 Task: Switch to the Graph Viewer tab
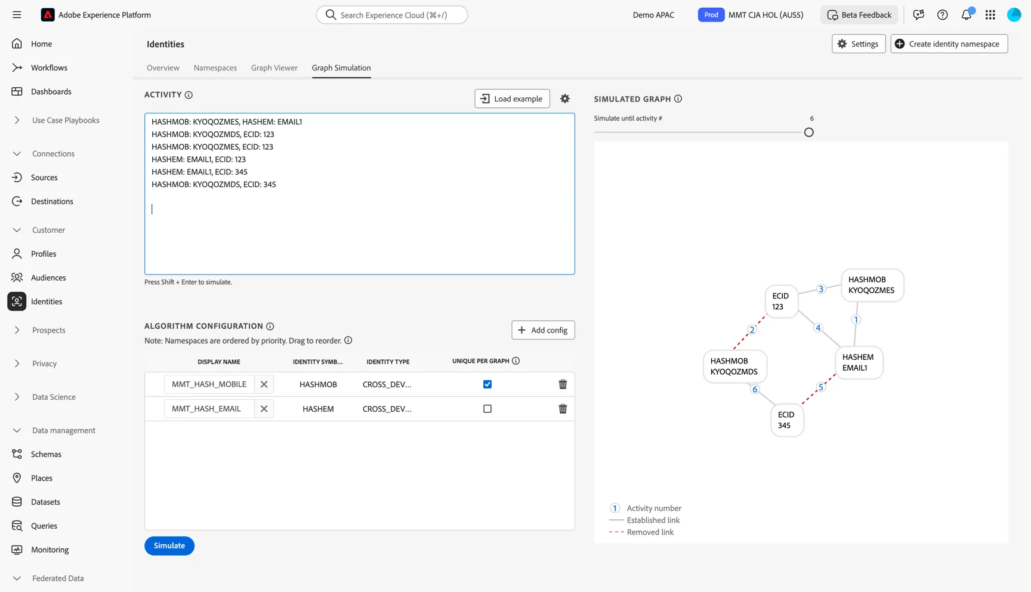click(274, 68)
